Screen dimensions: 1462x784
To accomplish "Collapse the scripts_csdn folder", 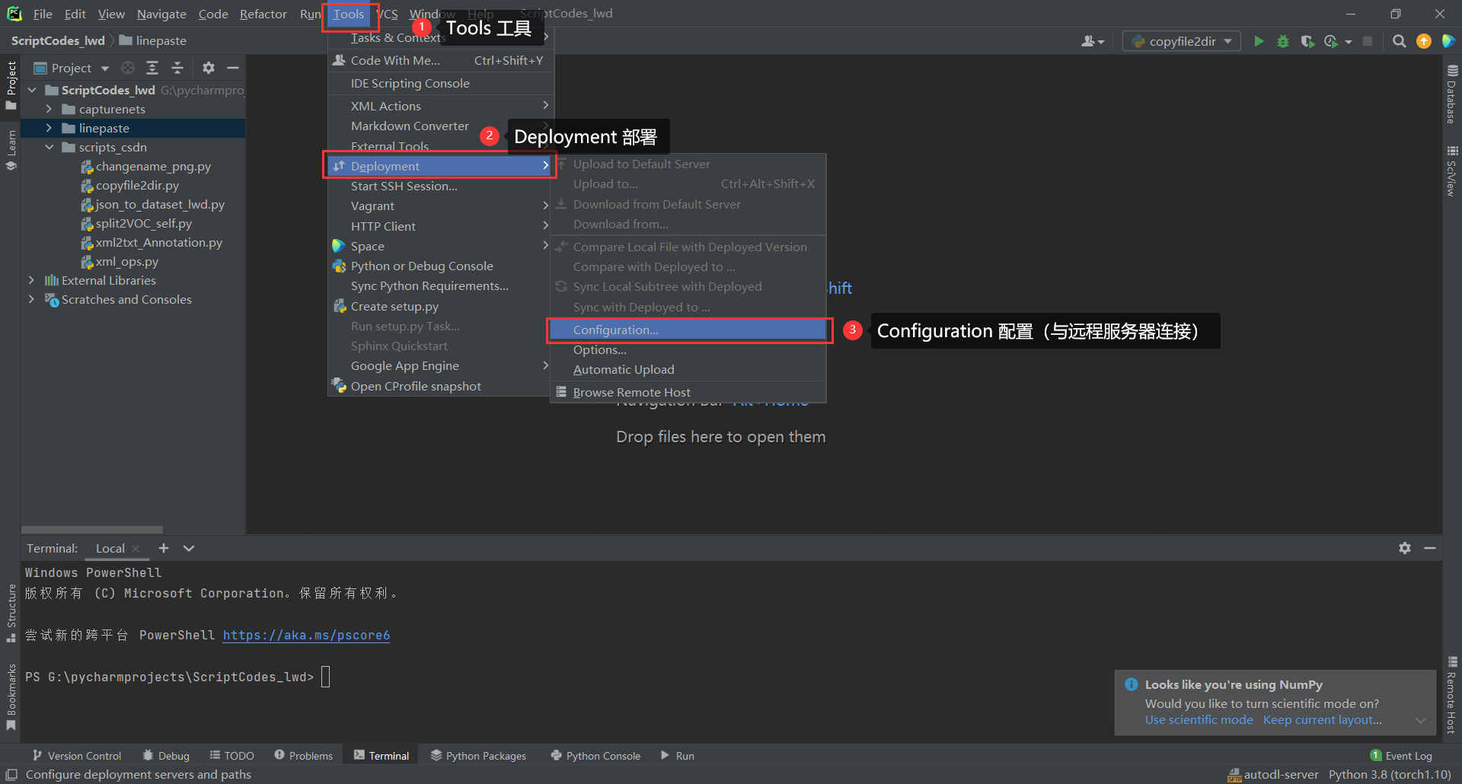I will coord(49,147).
